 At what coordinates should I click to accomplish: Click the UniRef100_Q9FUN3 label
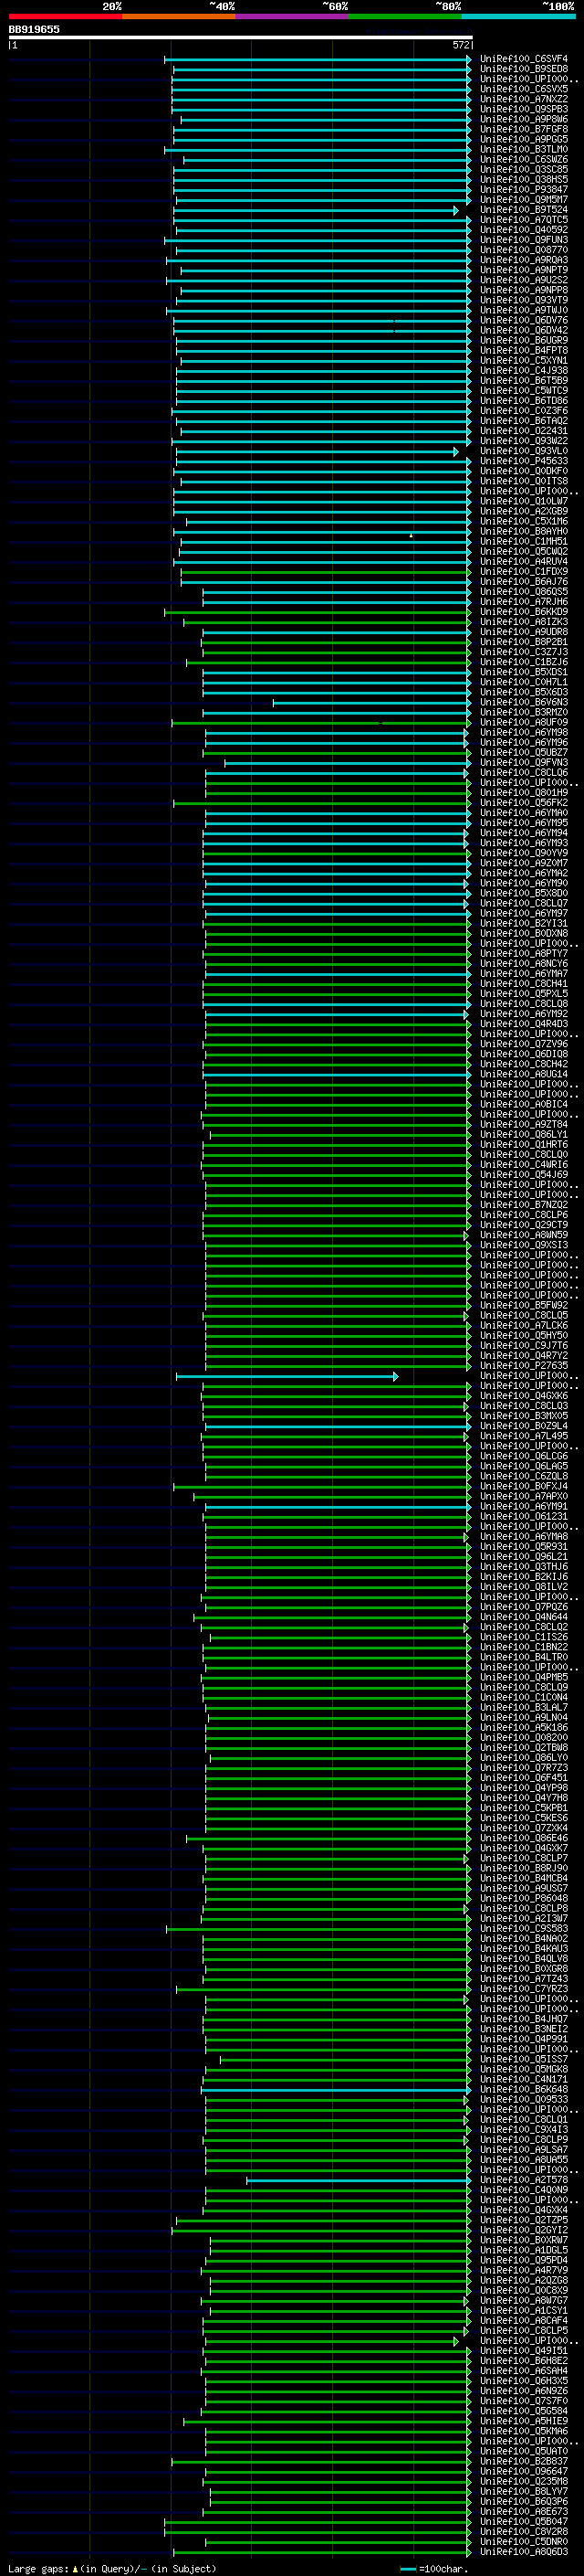pos(524,240)
